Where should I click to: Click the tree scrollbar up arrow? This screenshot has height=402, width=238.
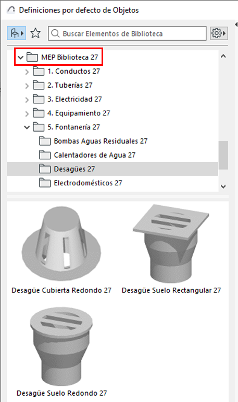pos(223,56)
